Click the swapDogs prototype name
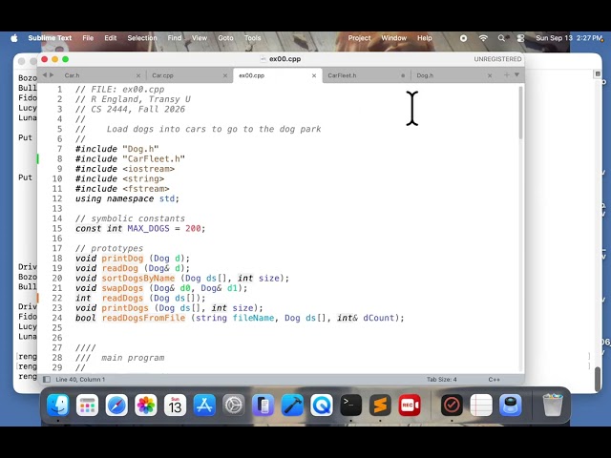The image size is (611, 458). [123, 288]
